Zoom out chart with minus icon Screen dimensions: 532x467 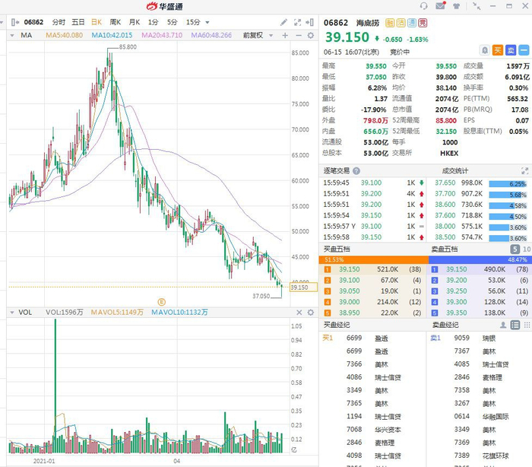[x=299, y=35]
